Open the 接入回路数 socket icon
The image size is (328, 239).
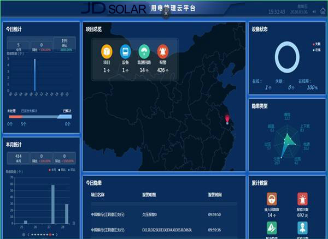click(272, 199)
